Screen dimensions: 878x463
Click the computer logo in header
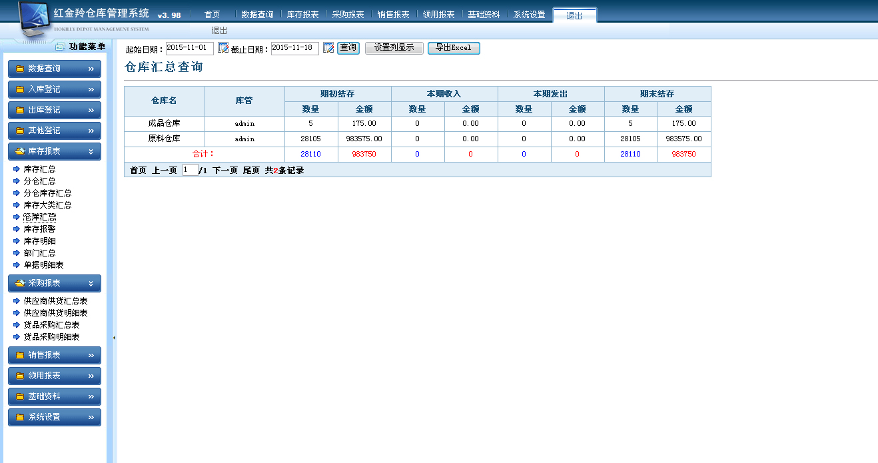(x=29, y=20)
